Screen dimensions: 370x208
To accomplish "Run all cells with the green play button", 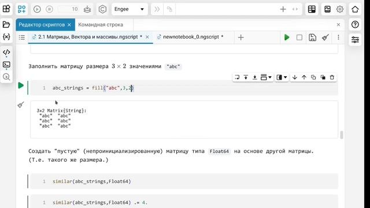I will pos(287,37).
